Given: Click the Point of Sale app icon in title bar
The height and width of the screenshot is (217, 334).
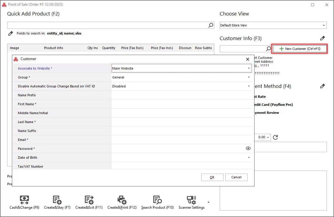Looking at the screenshot, I should pyautogui.click(x=4, y=5).
